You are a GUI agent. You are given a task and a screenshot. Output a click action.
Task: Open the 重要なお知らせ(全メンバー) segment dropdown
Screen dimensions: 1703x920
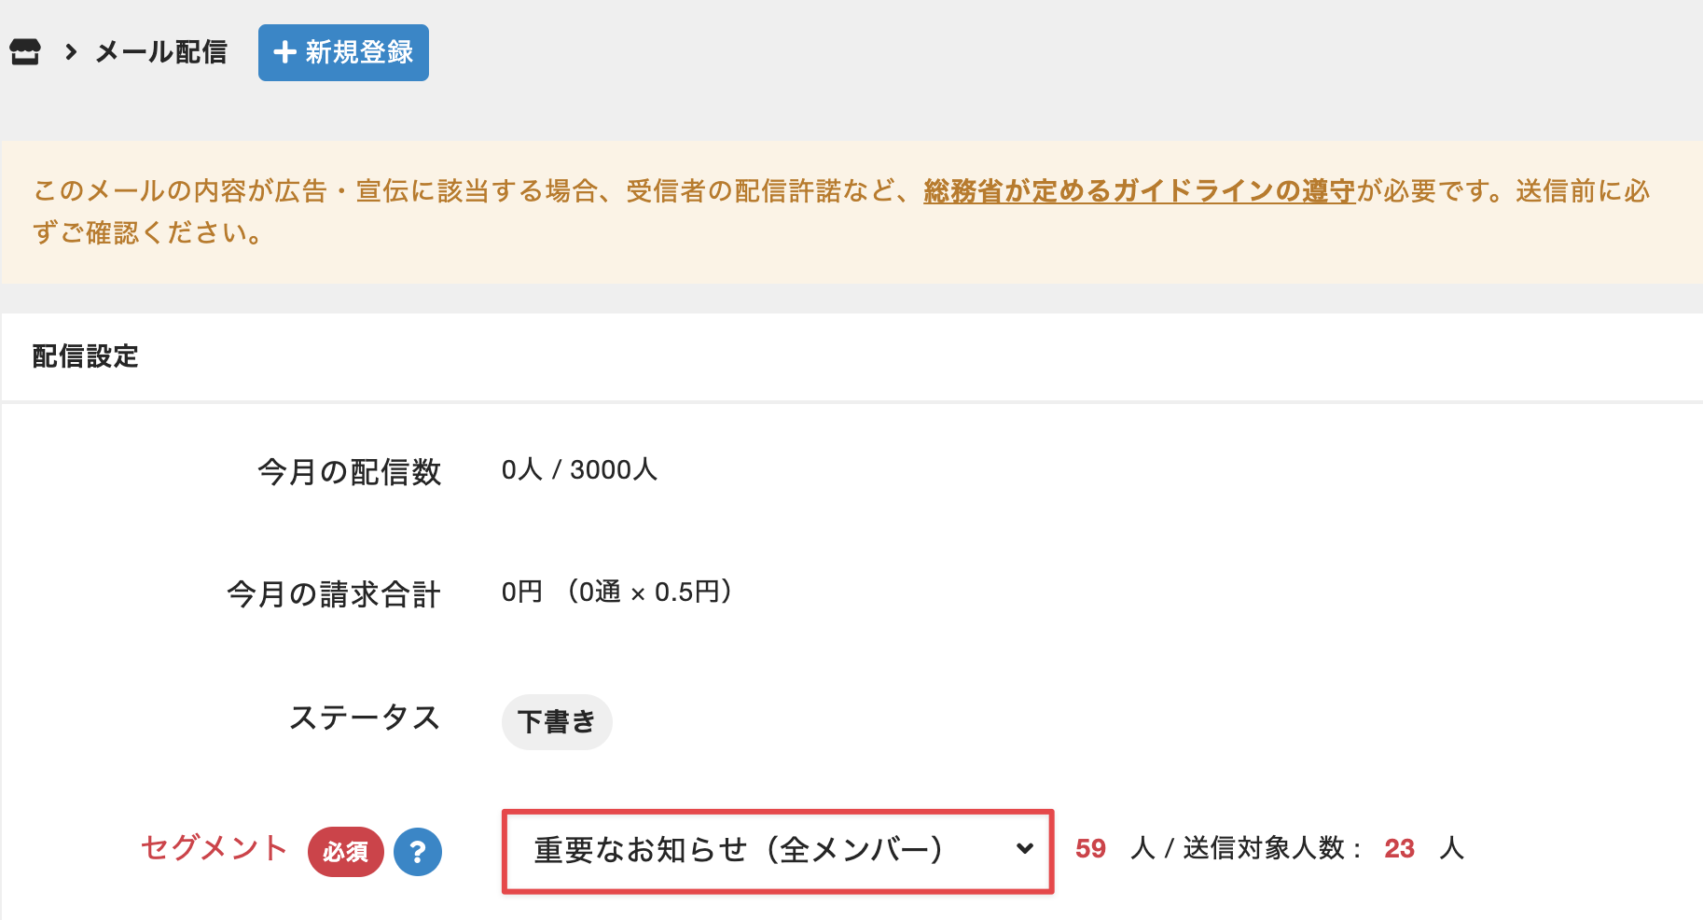pos(778,851)
